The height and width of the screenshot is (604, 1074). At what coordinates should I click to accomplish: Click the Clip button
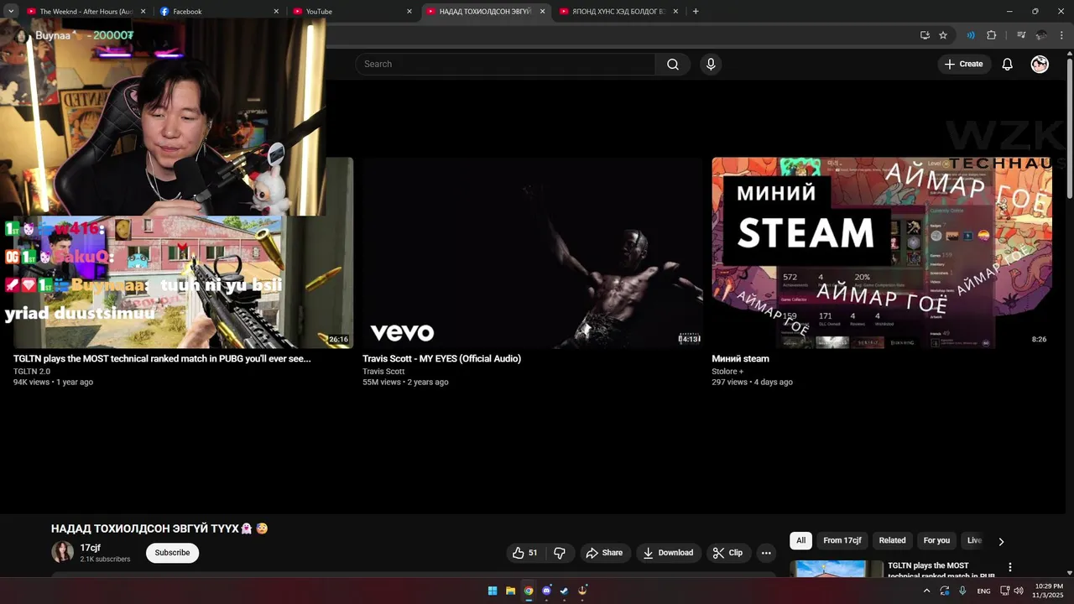(727, 553)
